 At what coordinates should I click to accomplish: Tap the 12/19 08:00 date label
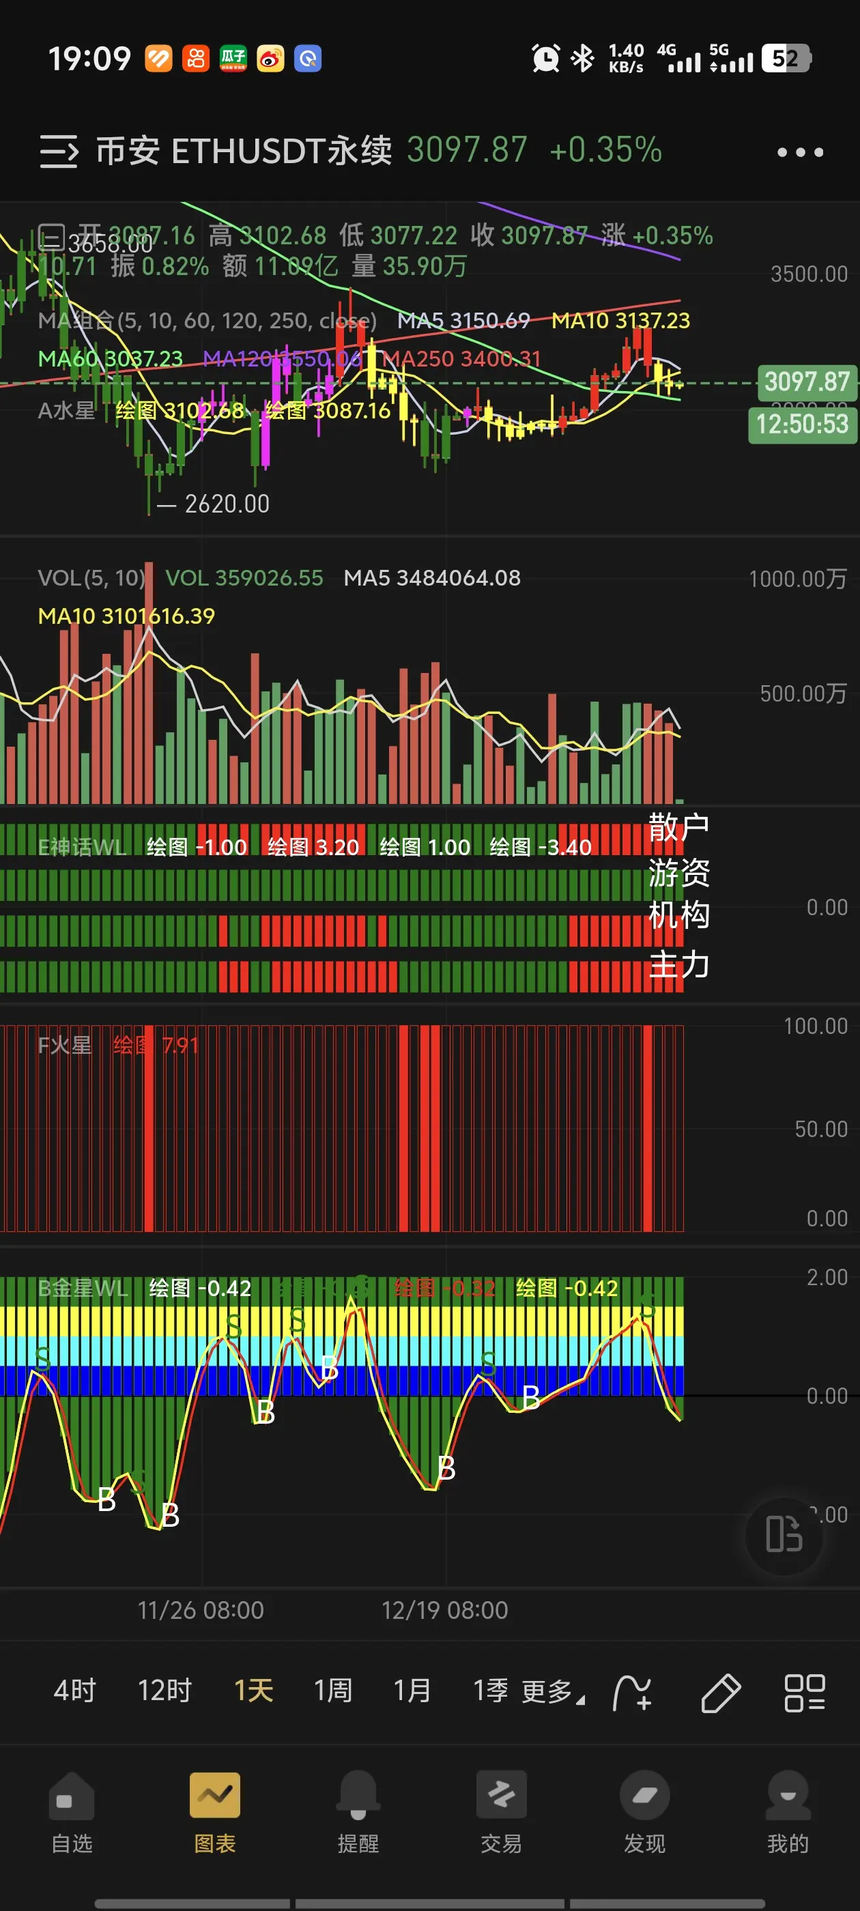(444, 1611)
